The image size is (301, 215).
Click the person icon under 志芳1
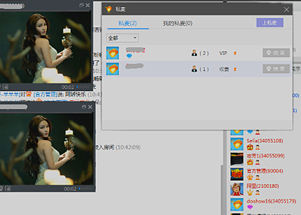point(257,163)
